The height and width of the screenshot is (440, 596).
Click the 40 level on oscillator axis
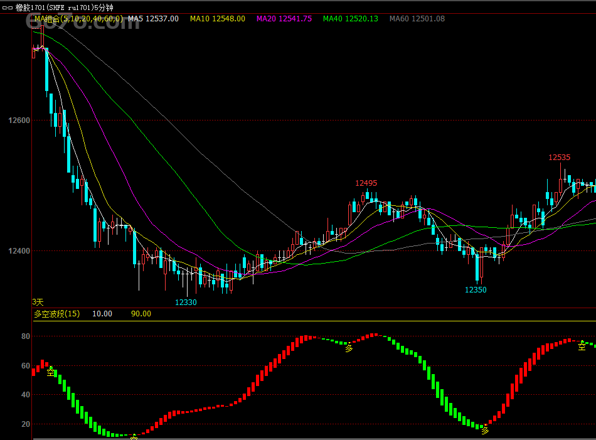point(26,395)
